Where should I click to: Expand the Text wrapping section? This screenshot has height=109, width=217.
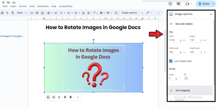click(171, 90)
